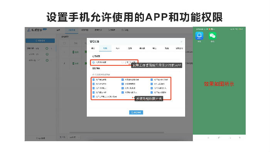Click green circle icon on third device group
Screen dimensions: 270x152
tap(47, 60)
